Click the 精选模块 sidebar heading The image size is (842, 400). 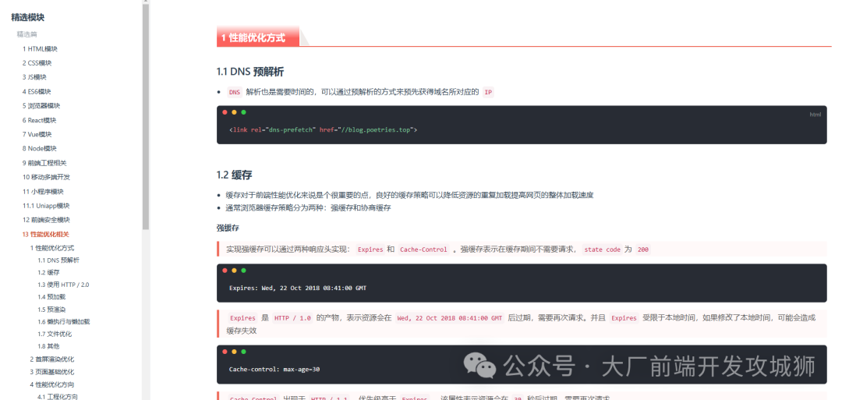pyautogui.click(x=28, y=17)
